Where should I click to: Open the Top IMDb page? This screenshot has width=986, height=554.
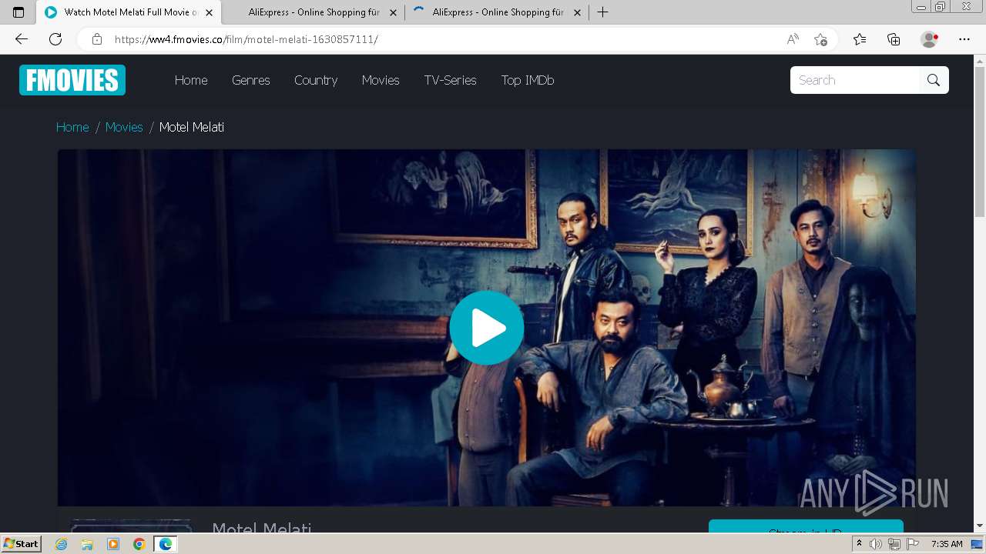point(528,80)
